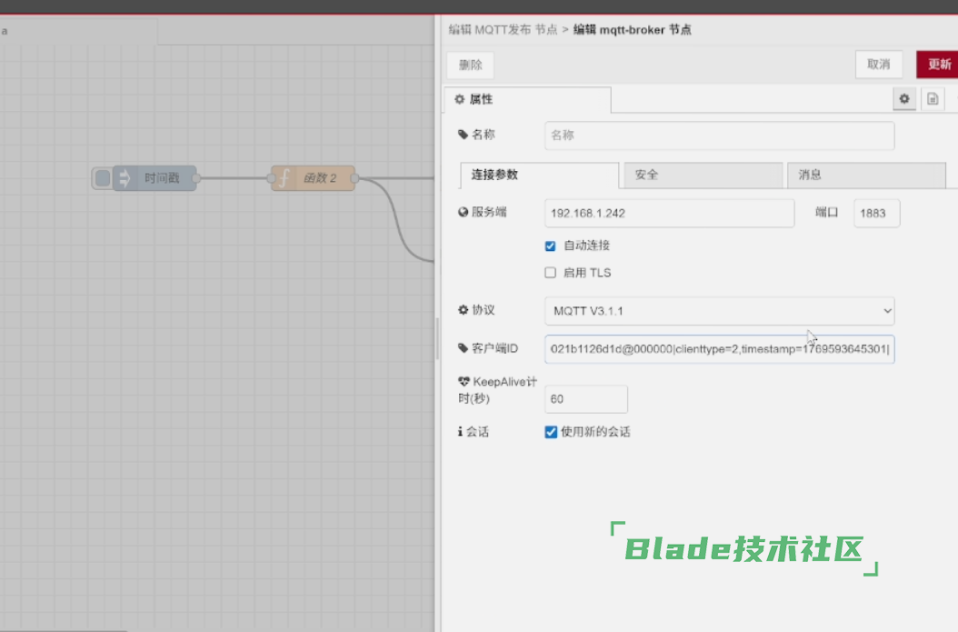Switch to the 消息 tab
958x632 pixels.
863,175
